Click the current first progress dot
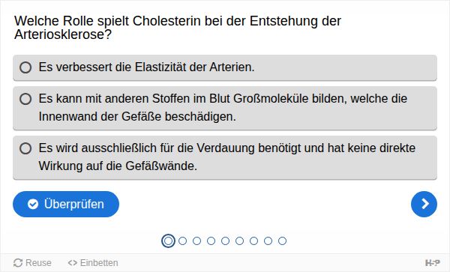 click(x=168, y=241)
